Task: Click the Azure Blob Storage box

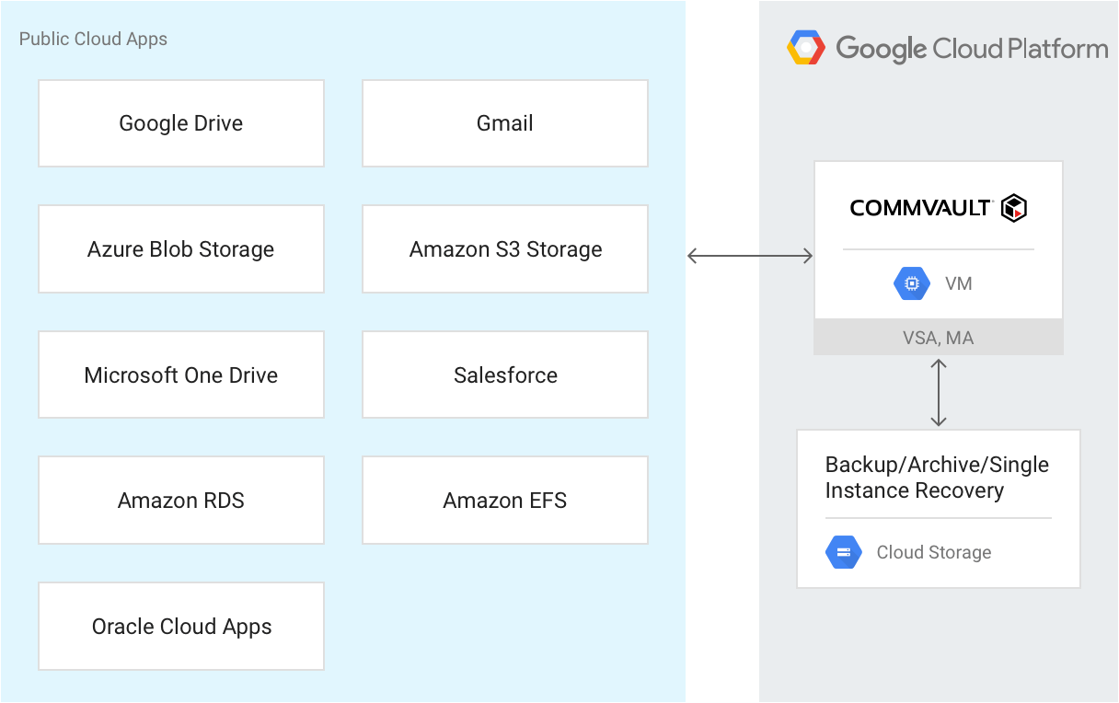Action: (x=181, y=249)
